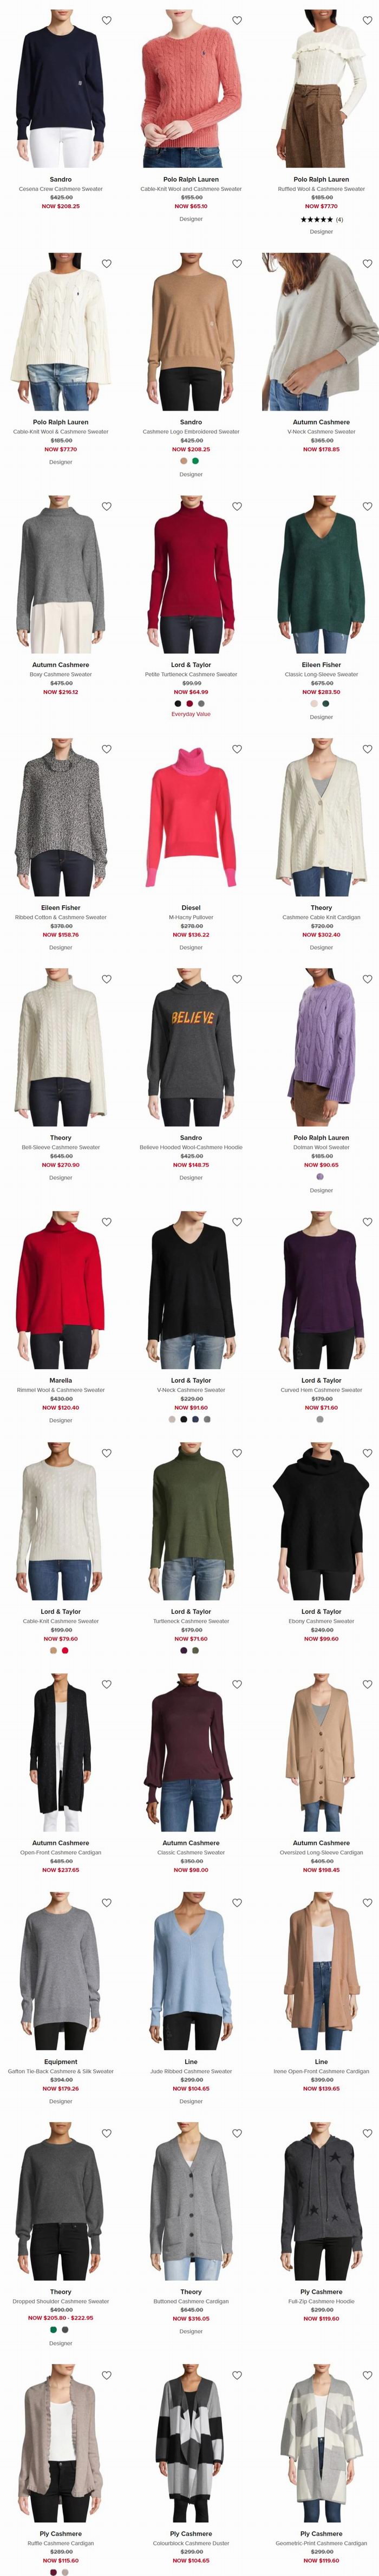Toggle favorite on Theory Buttoned Cashmere Cardigan
The width and height of the screenshot is (379, 2576).
click(237, 2133)
